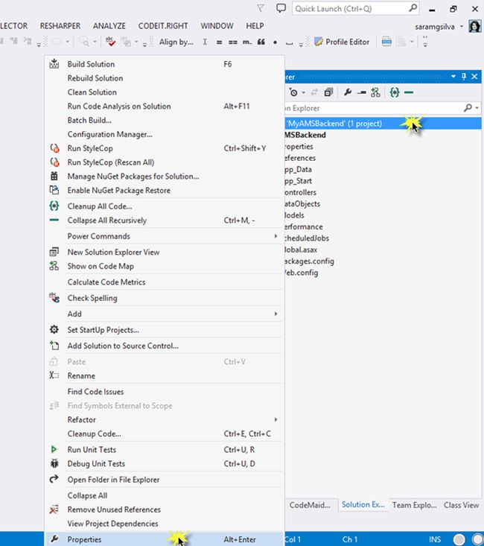This screenshot has height=546, width=484.
Task: Select the Web.config file in the tree
Action: pyautogui.click(x=302, y=273)
